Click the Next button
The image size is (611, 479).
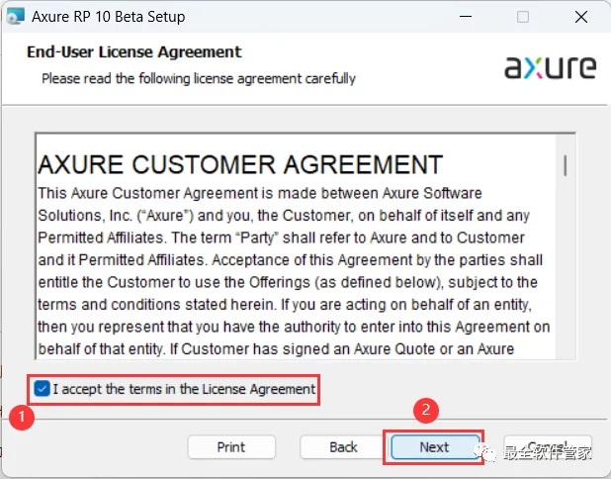click(435, 447)
